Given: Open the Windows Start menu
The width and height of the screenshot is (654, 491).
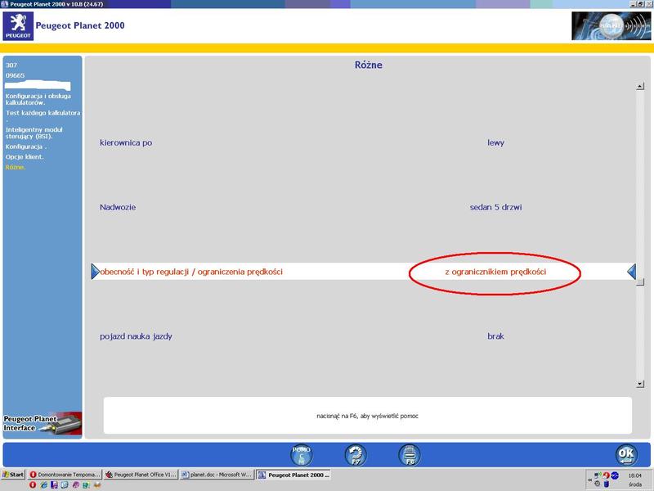Looking at the screenshot, I should 14,475.
